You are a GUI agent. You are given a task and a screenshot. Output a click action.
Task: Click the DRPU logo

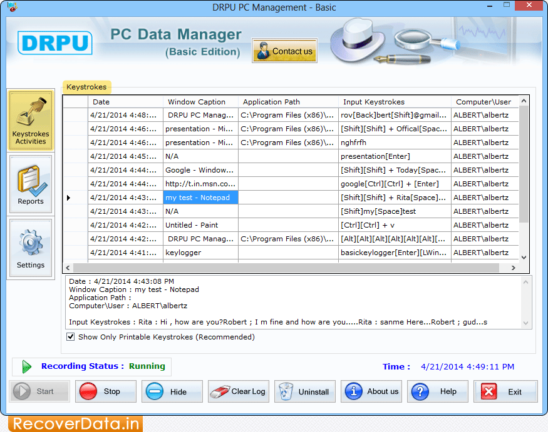tap(55, 43)
